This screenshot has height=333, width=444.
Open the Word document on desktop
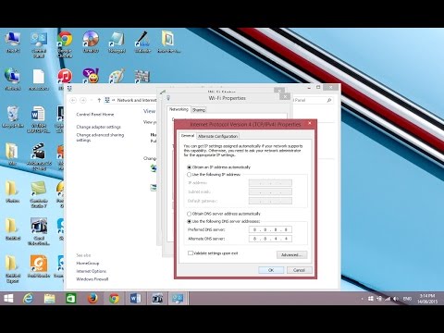[39, 119]
